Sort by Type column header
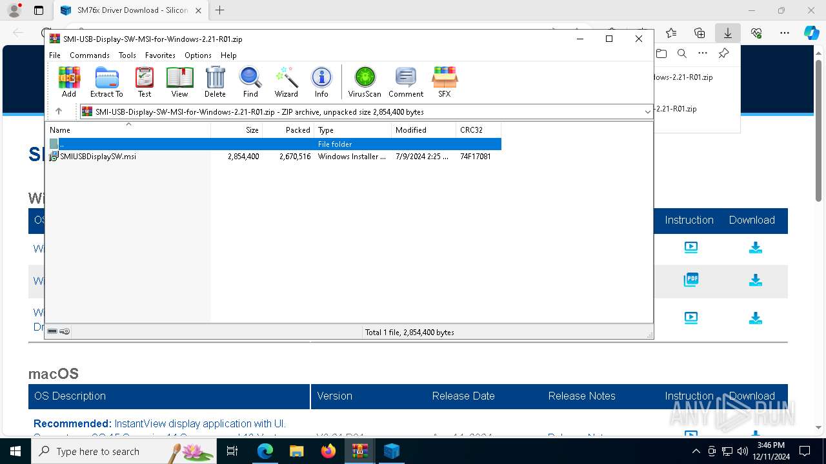826x464 pixels. [x=353, y=130]
